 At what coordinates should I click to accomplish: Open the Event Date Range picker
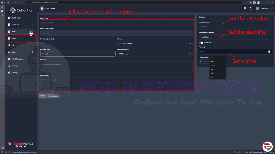coord(117,33)
